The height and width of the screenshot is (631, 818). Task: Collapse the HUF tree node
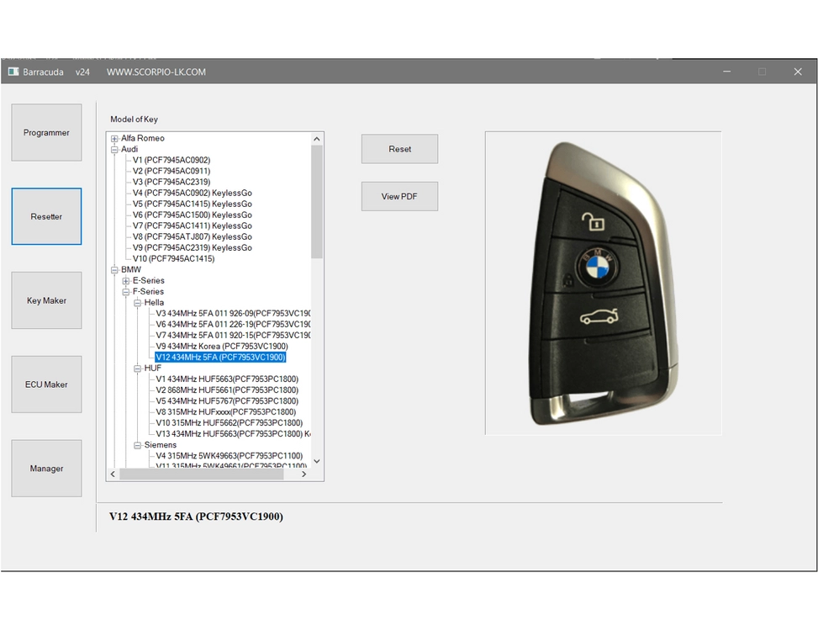[x=137, y=369]
